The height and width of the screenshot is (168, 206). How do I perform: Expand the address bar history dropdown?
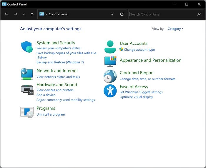tap(112, 14)
